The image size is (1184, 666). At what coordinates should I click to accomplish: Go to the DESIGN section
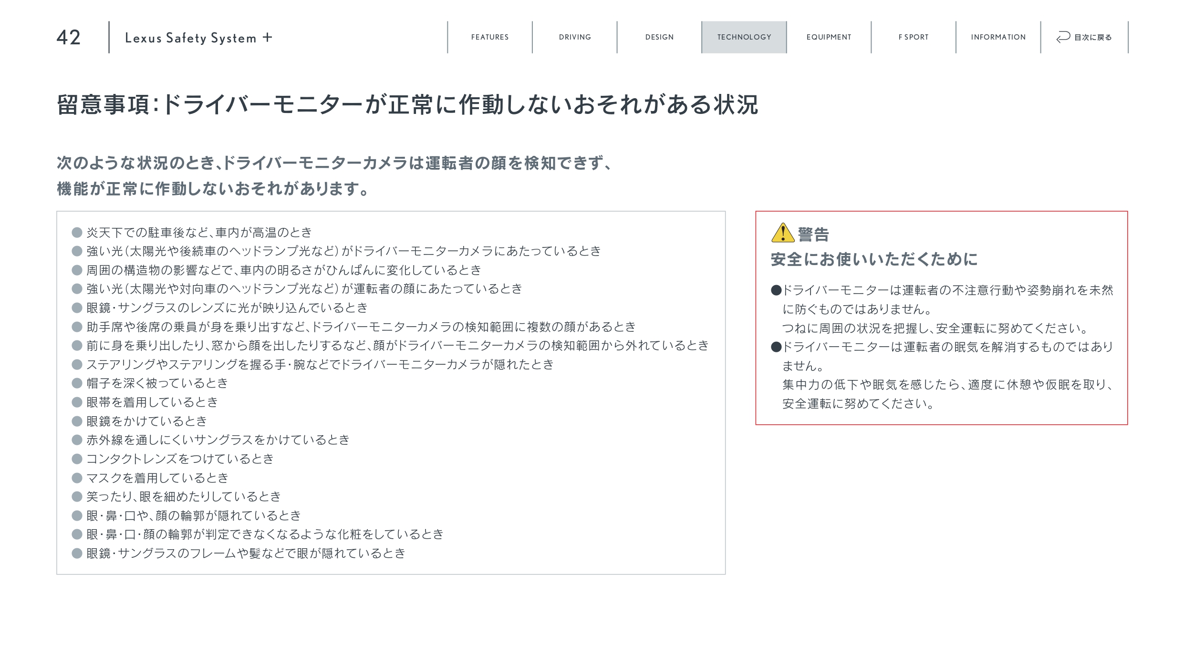click(659, 37)
